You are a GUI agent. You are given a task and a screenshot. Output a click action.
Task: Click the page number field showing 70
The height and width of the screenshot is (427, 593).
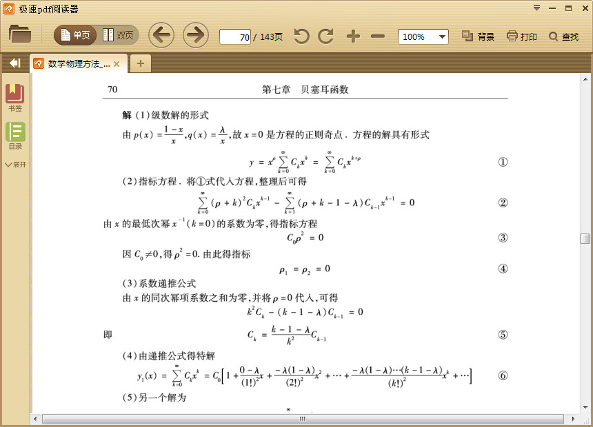[x=235, y=37]
